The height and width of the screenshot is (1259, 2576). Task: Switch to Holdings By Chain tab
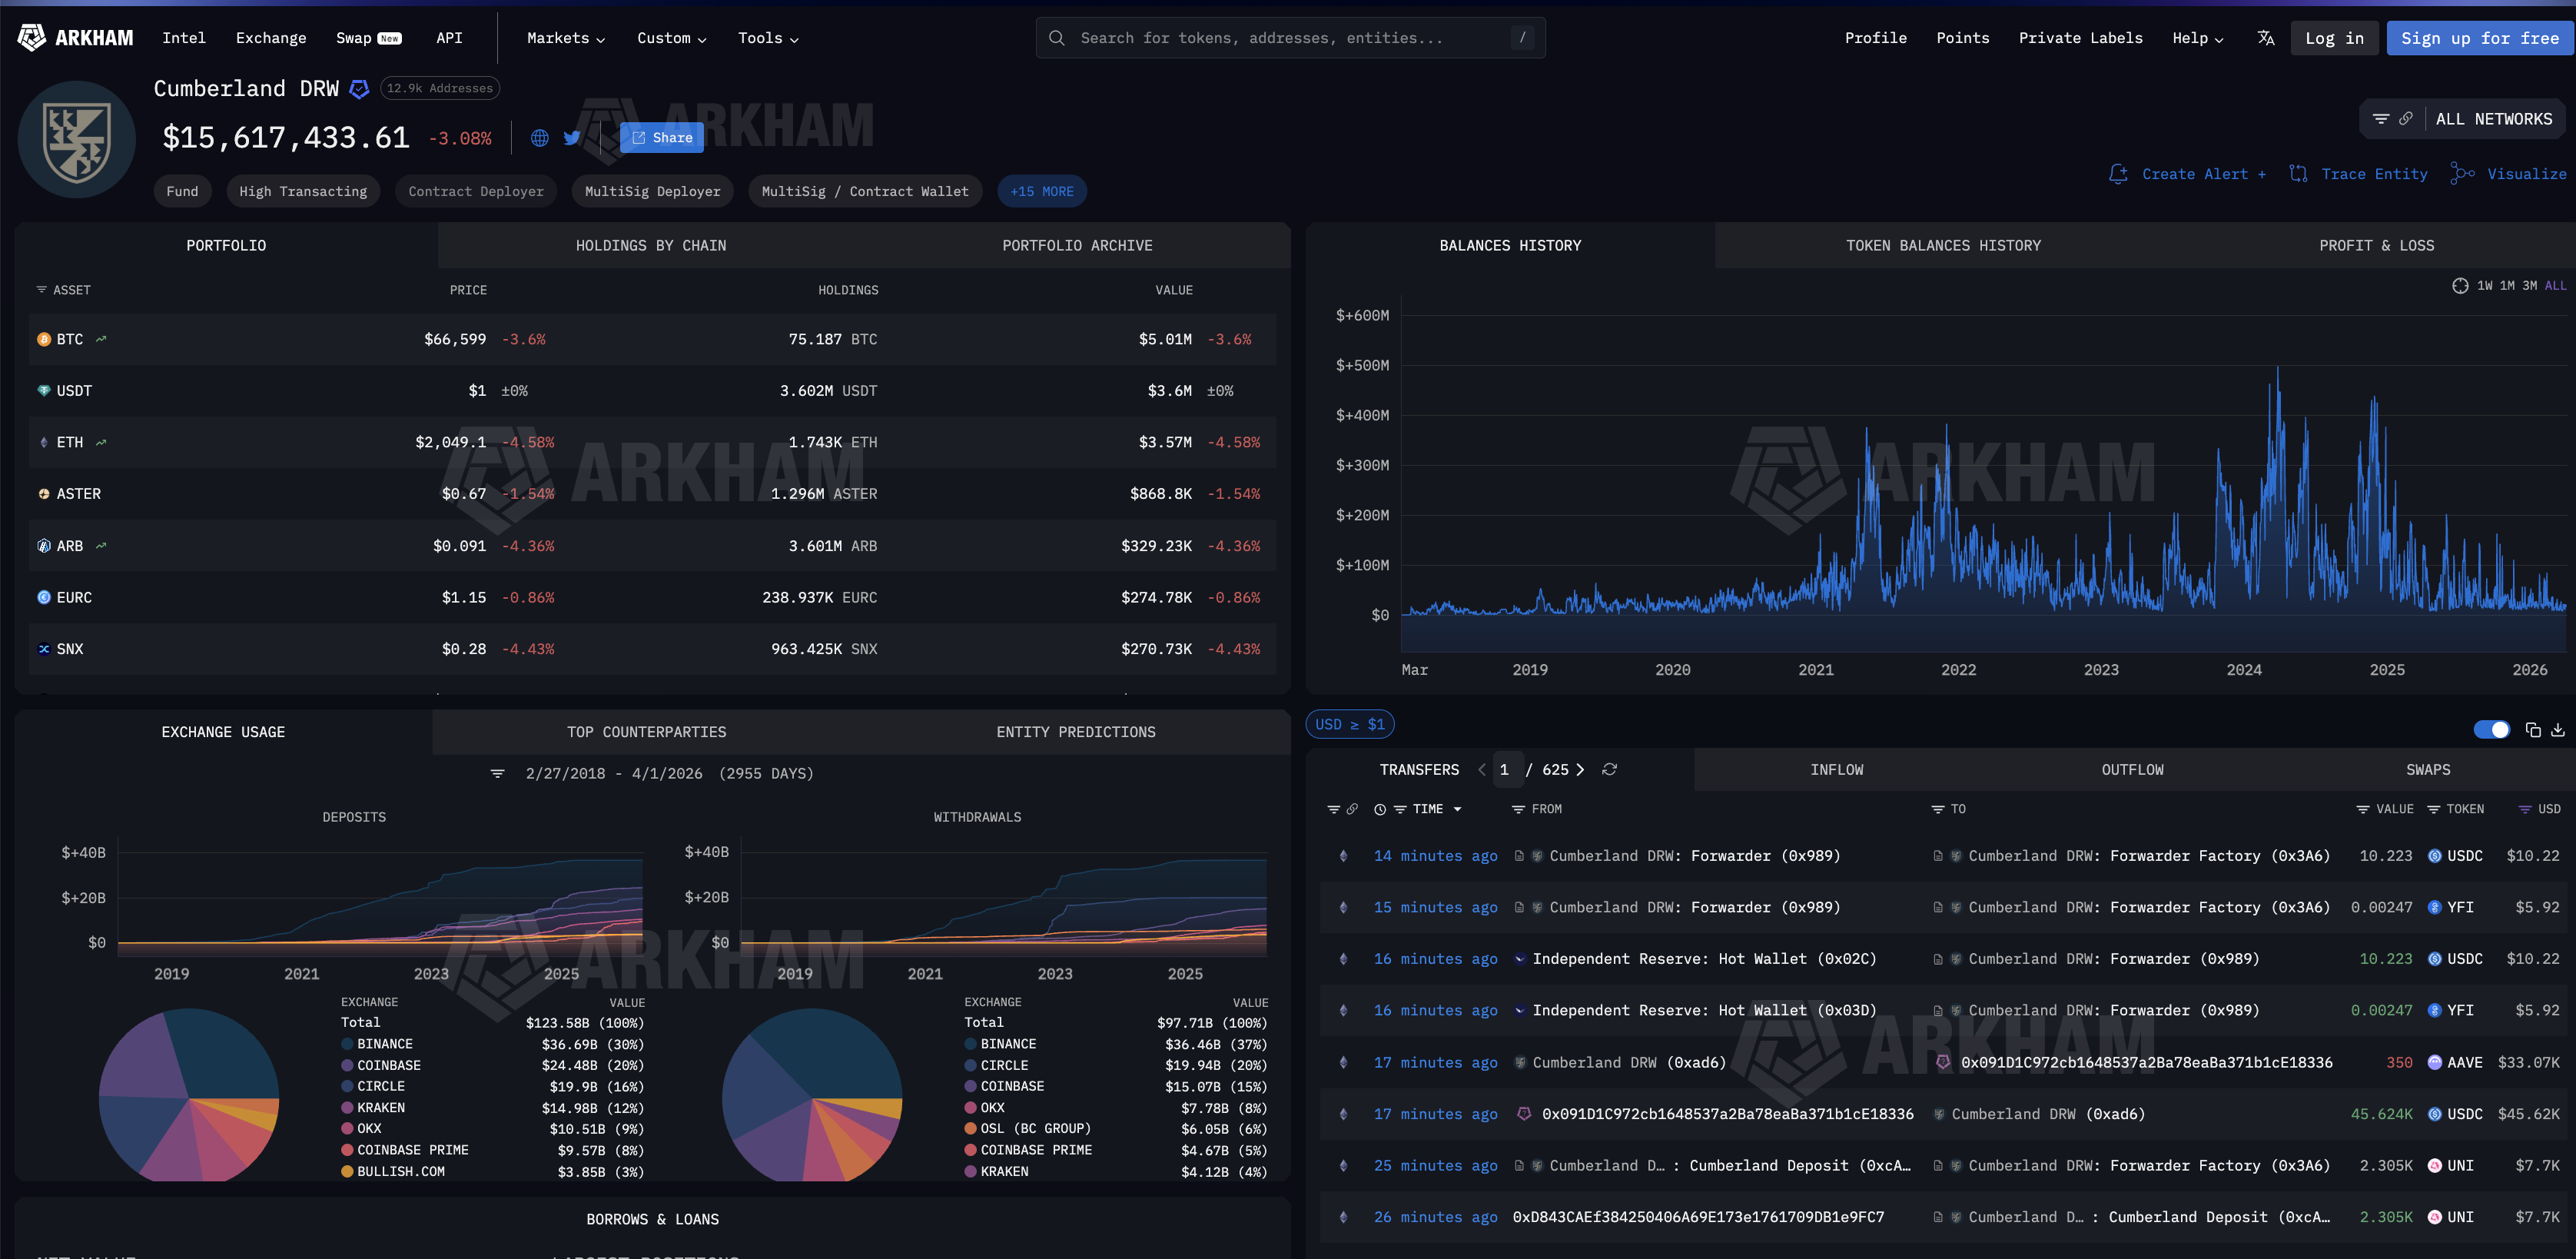pos(650,245)
